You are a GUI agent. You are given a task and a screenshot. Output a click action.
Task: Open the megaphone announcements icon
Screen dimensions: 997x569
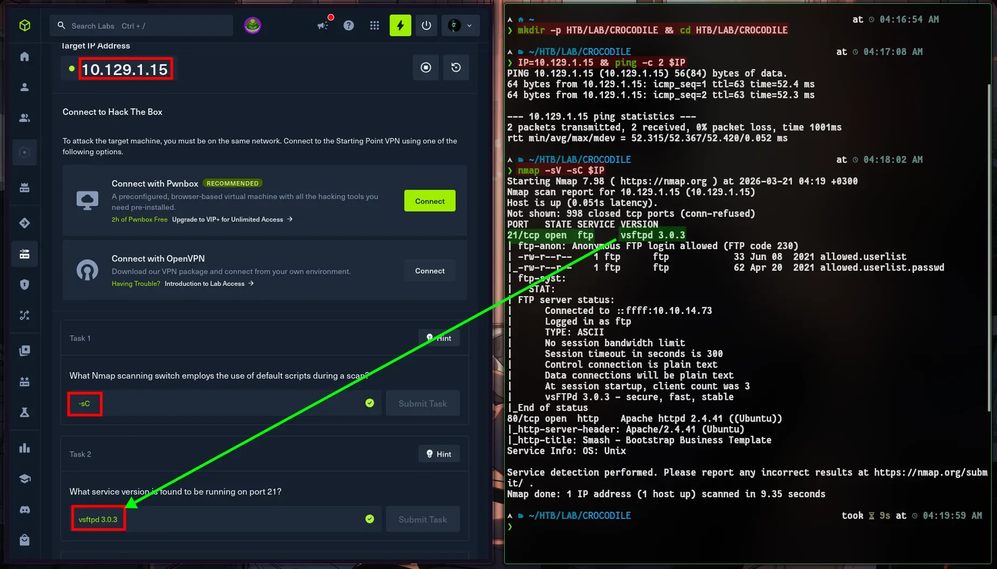[x=323, y=25]
